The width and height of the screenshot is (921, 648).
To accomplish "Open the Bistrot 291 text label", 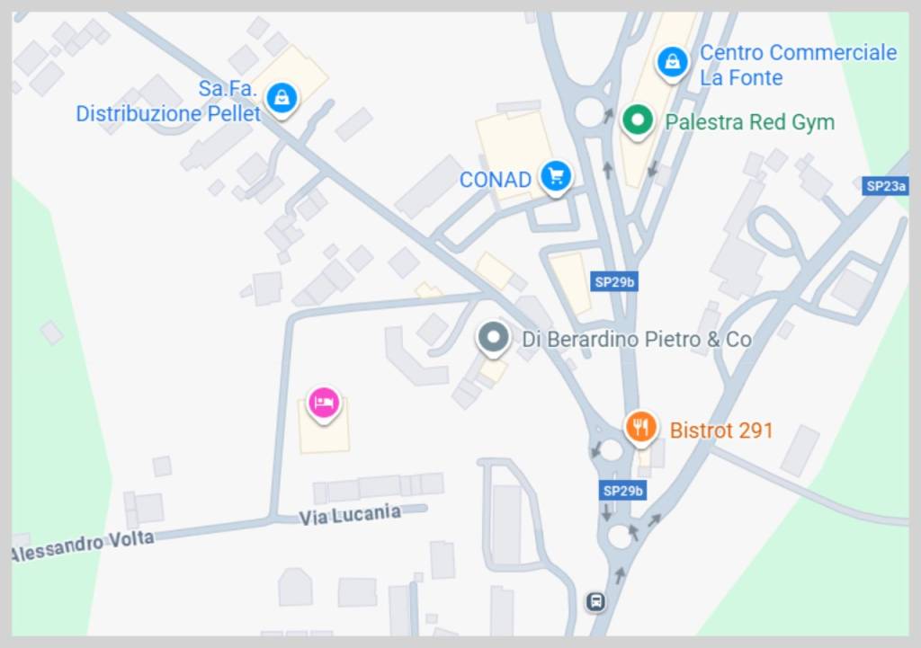I will point(720,431).
